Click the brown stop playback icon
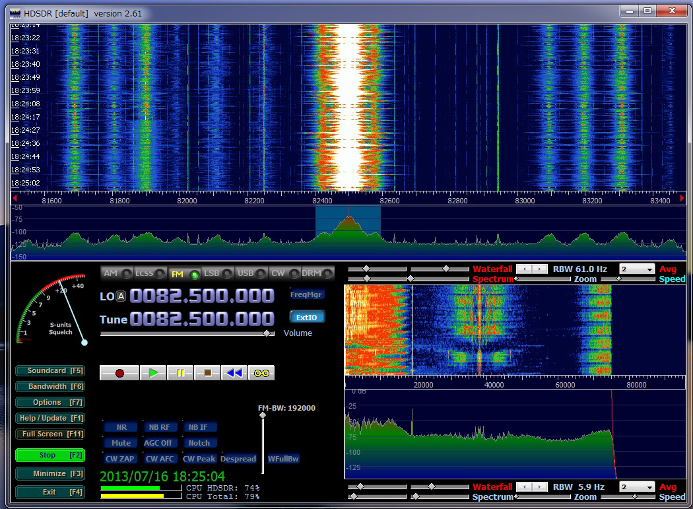Image resolution: width=693 pixels, height=509 pixels. pos(207,373)
